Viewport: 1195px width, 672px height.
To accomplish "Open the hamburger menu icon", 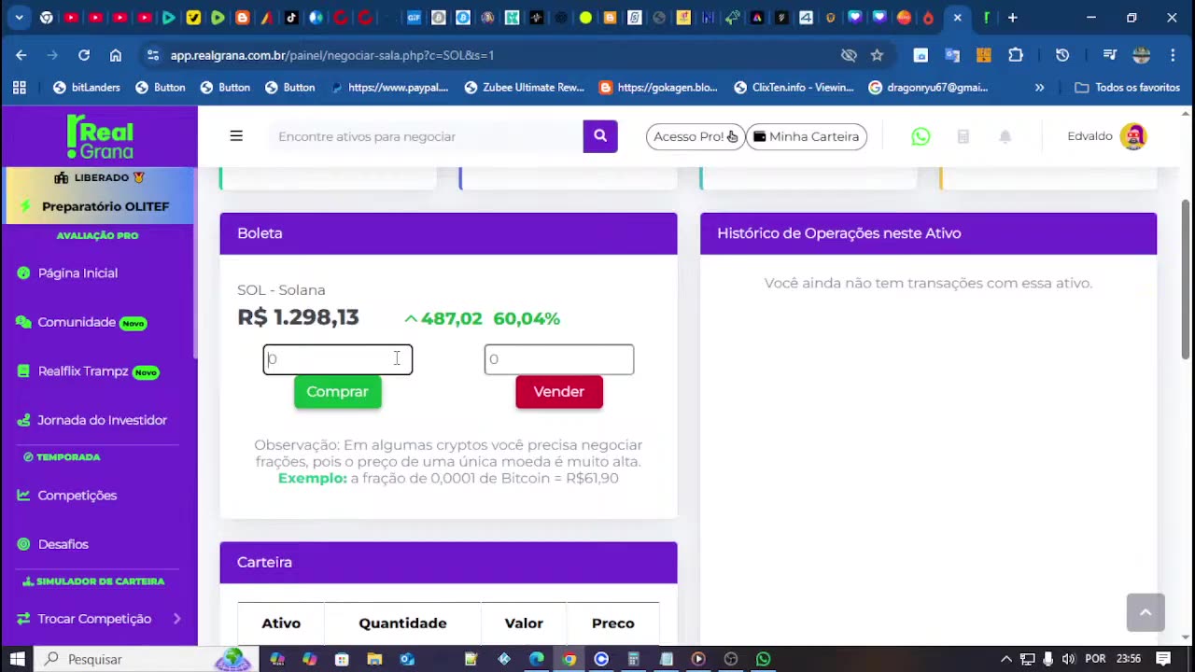I will click(x=236, y=136).
